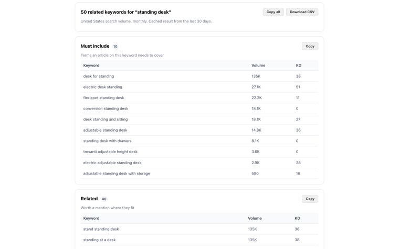Click keyword "stand standing desk"
The image size is (399, 249).
pos(101,229)
